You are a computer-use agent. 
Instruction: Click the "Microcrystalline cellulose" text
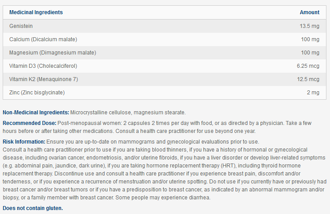(x=100, y=113)
